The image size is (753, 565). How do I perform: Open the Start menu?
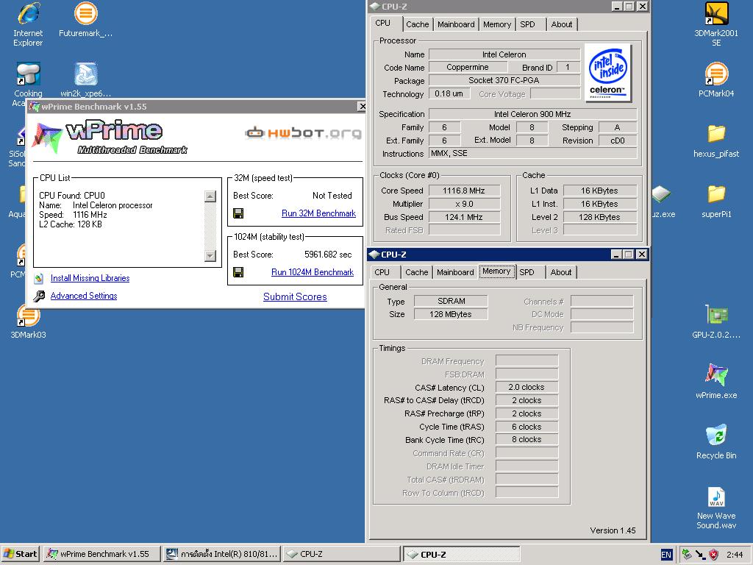[x=20, y=554]
